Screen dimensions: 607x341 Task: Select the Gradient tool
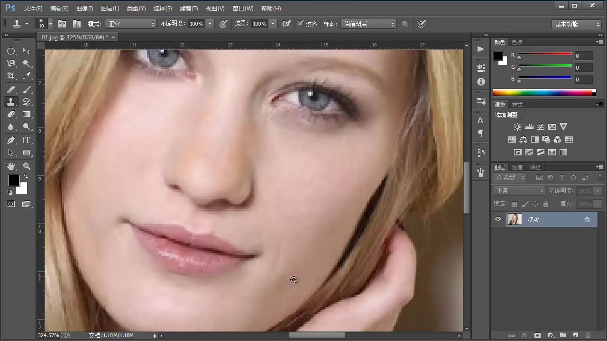pos(27,114)
